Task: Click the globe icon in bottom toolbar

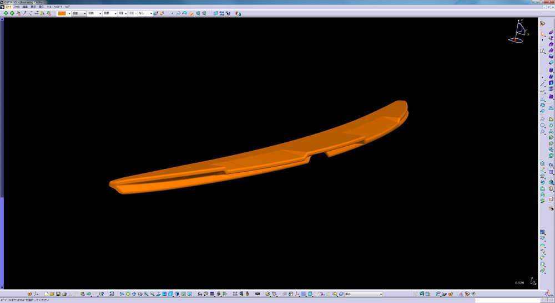Action: pos(291,294)
